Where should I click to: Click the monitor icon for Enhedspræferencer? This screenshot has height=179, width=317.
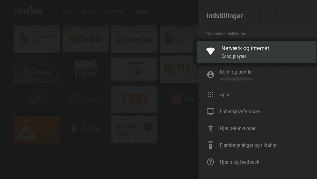tap(210, 111)
